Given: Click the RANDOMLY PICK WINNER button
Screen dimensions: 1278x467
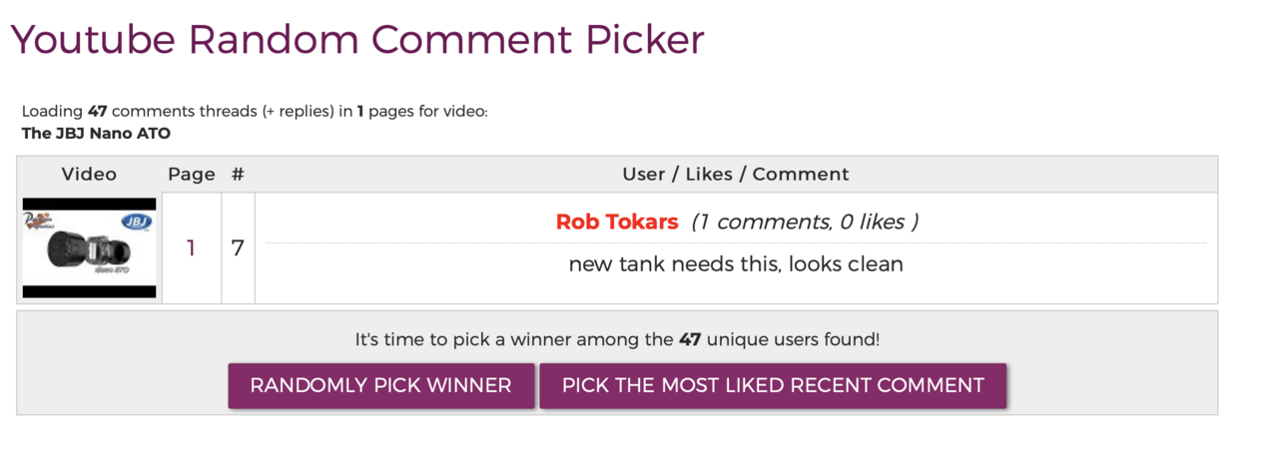Looking at the screenshot, I should pos(380,385).
